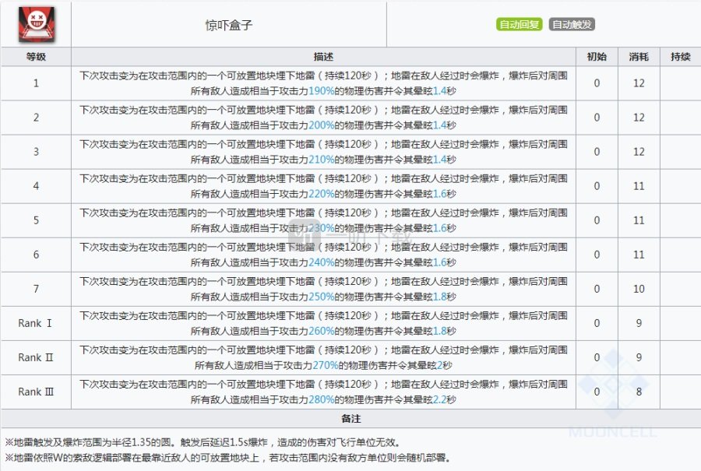Click the Rank Ⅱ level cell
Image resolution: width=701 pixels, height=471 pixels.
tap(36, 357)
